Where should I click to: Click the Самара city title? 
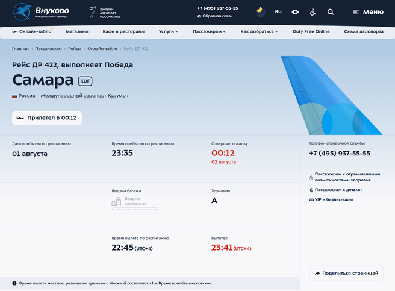pos(43,80)
